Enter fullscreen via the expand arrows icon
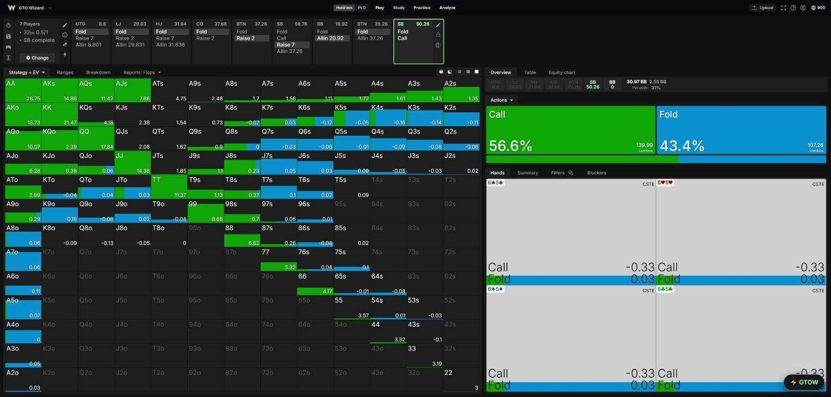This screenshot has width=831, height=397. [x=783, y=8]
